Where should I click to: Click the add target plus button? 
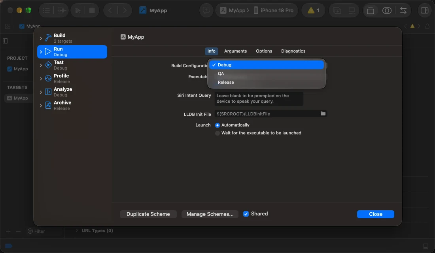[8, 231]
